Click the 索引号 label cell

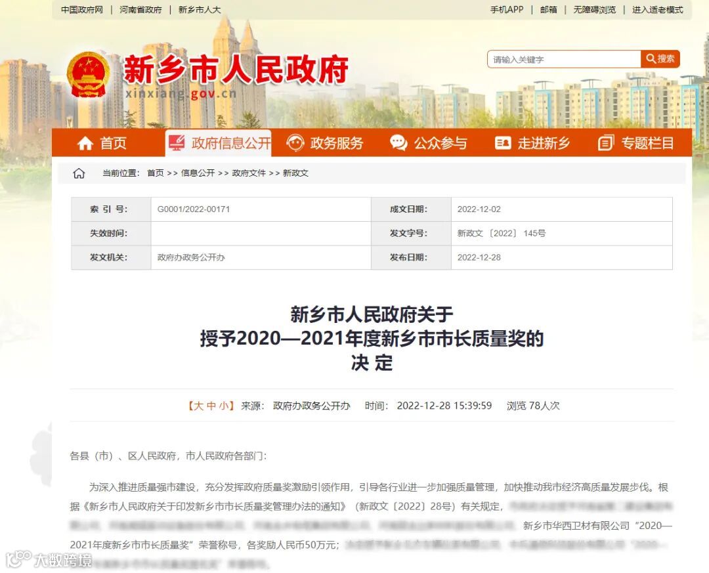click(x=111, y=209)
